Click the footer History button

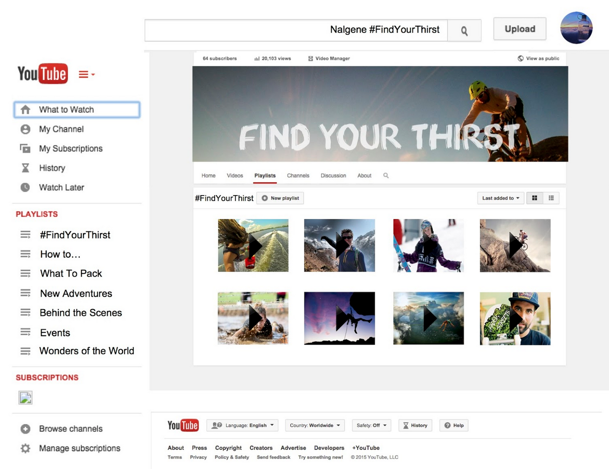point(415,425)
